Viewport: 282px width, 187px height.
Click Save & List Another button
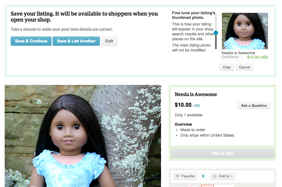click(76, 41)
